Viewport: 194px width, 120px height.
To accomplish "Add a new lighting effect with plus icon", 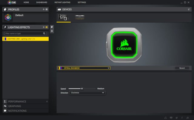I will tap(44, 27).
